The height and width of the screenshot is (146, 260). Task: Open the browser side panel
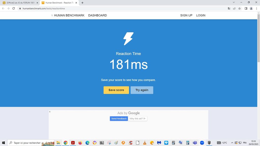click(x=246, y=8)
